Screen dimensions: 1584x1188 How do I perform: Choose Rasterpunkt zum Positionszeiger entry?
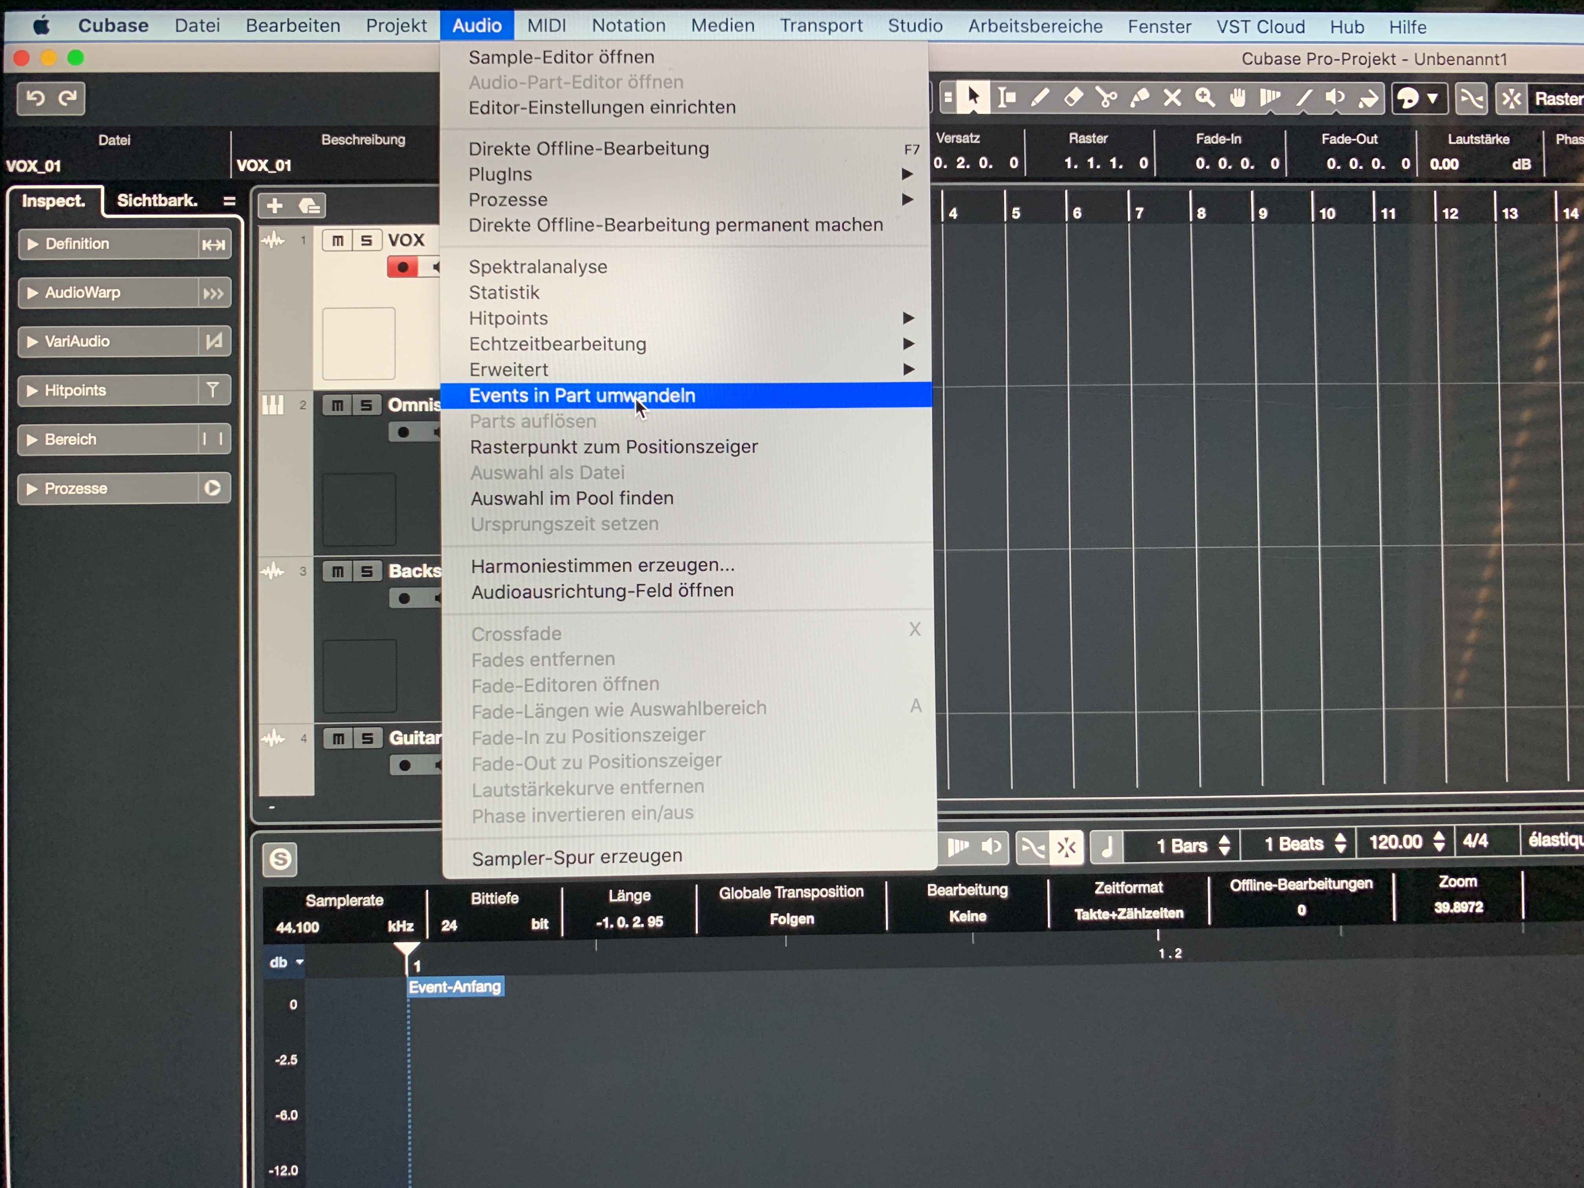686,447
